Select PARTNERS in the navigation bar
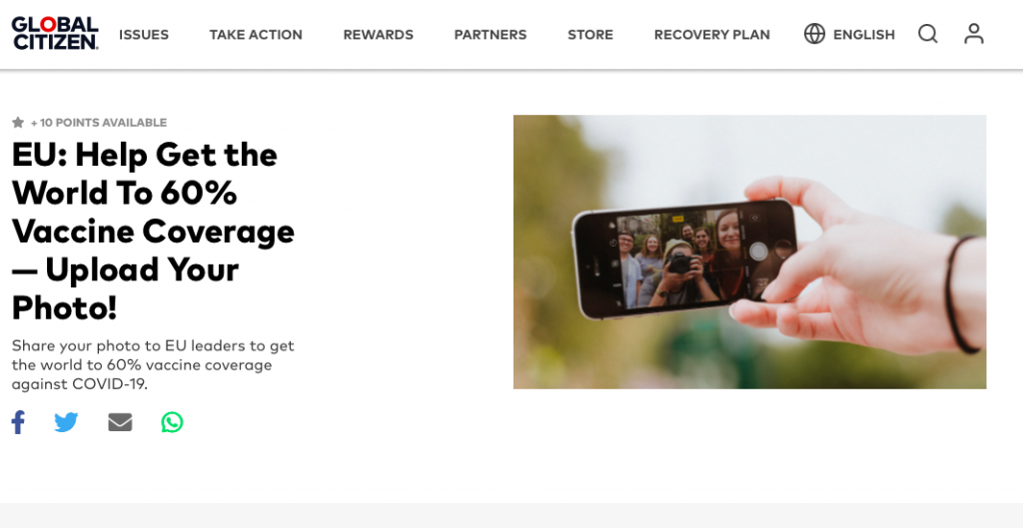The height and width of the screenshot is (528, 1023). click(x=491, y=35)
